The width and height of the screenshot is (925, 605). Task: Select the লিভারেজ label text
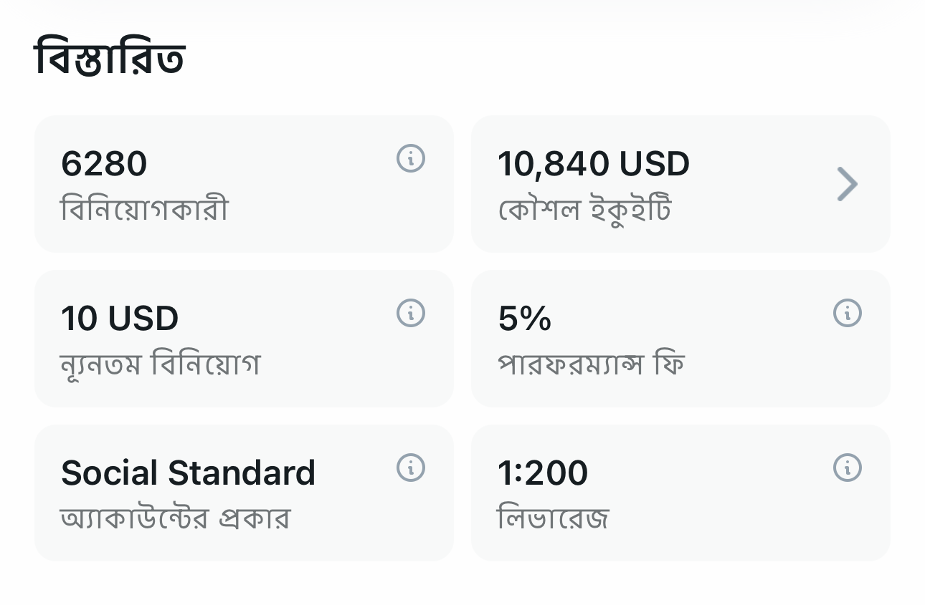[553, 518]
